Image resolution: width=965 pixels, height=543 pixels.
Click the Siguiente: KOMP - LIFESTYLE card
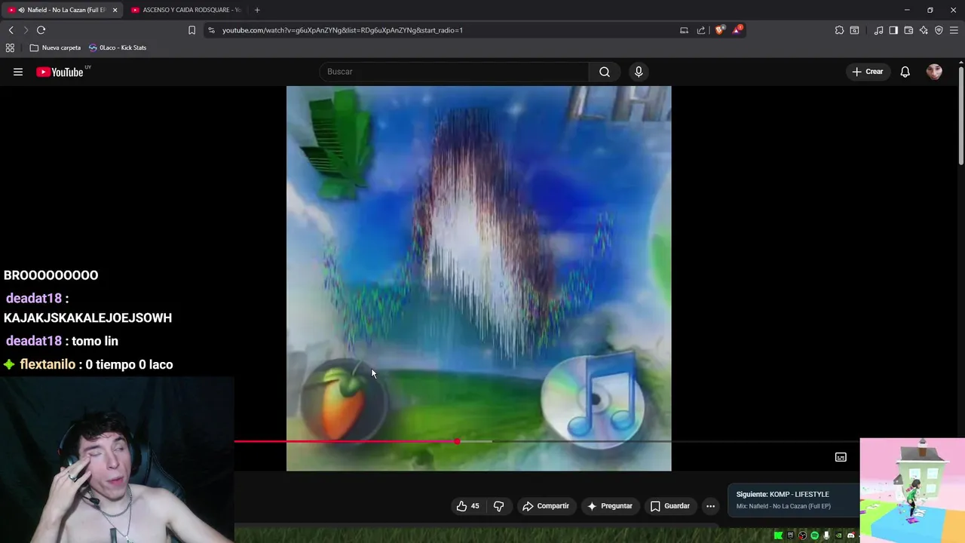tap(793, 500)
